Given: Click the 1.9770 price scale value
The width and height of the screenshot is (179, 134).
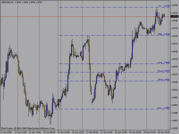Looking at the screenshot, I should point(174,13).
